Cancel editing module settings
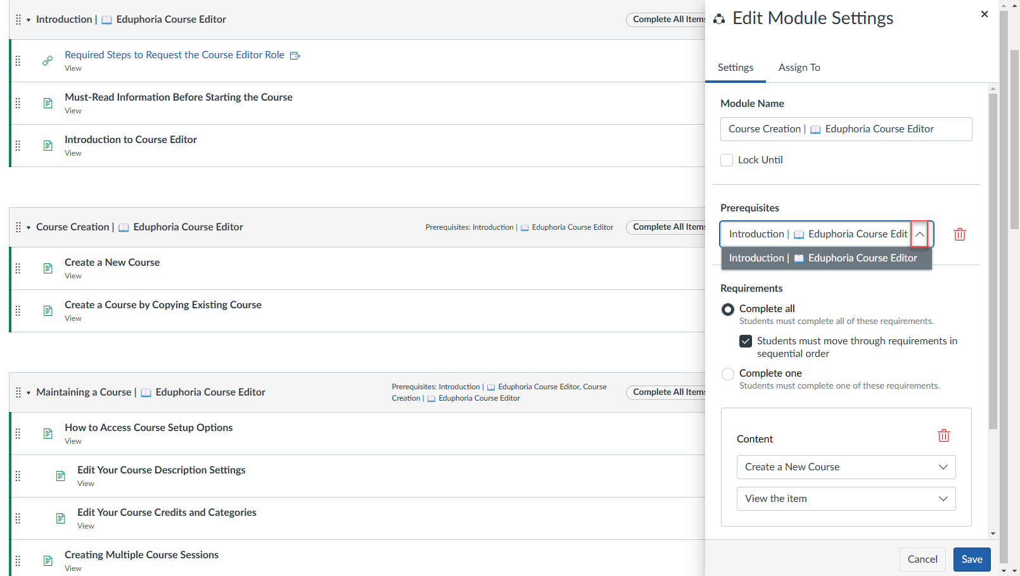Screen dimensions: 1020x576 922,560
